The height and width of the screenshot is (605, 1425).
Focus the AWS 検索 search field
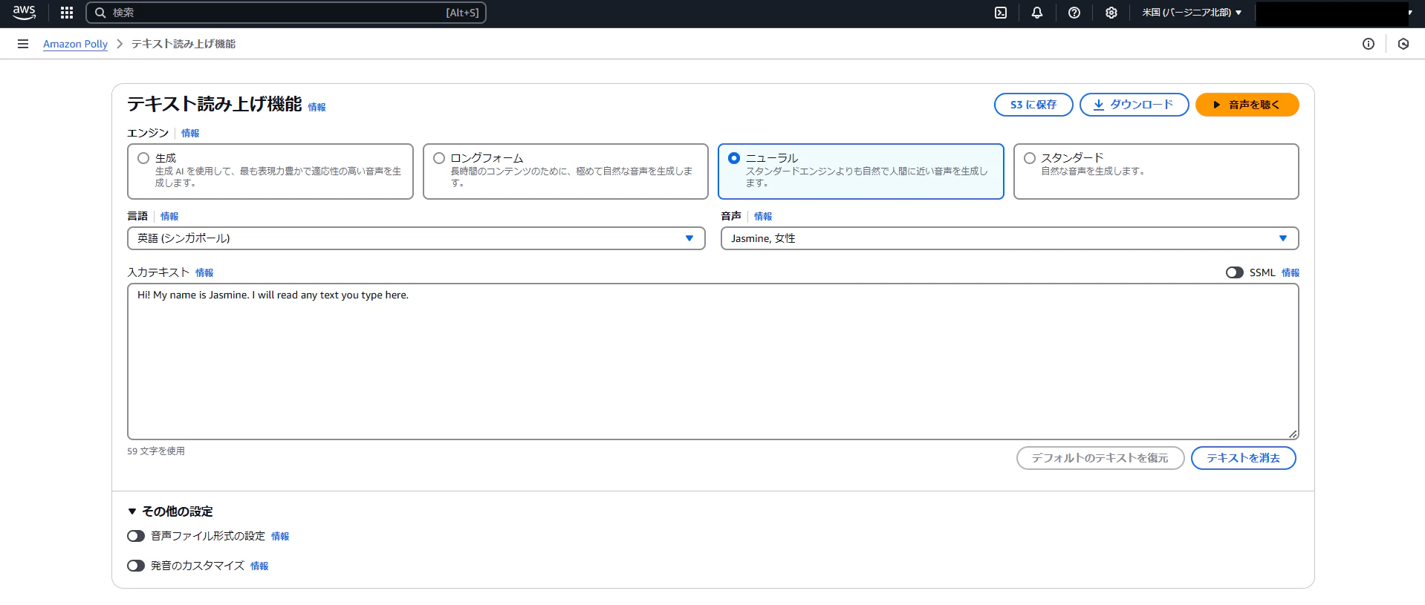tap(286, 13)
